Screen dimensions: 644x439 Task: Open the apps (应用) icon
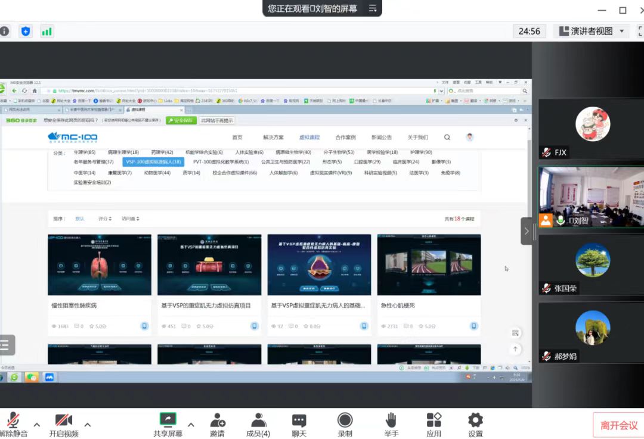pyautogui.click(x=434, y=421)
